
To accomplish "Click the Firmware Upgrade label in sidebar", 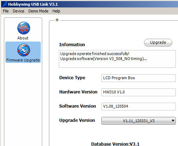I will (x=23, y=60).
